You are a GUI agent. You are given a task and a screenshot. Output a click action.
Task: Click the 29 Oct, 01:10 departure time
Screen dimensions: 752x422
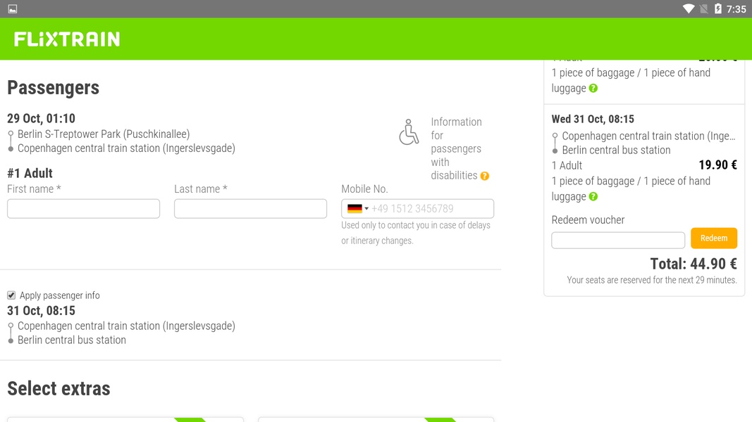tap(42, 118)
